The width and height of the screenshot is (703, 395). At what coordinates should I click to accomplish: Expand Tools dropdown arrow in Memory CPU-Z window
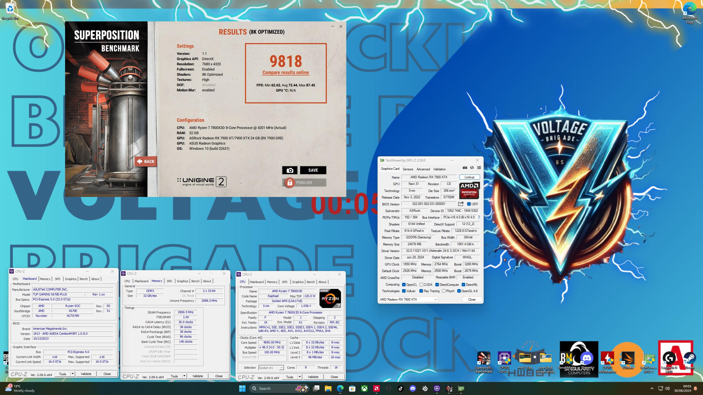coord(184,376)
